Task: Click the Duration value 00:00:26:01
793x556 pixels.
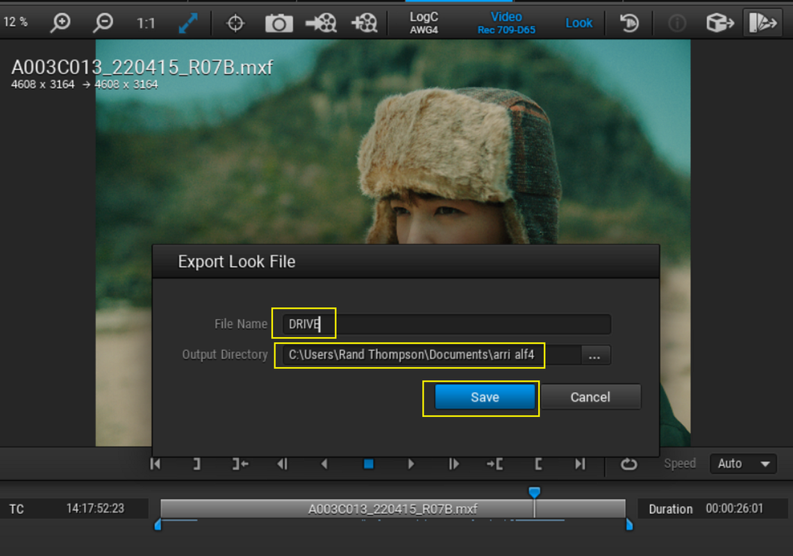Action: (x=735, y=509)
